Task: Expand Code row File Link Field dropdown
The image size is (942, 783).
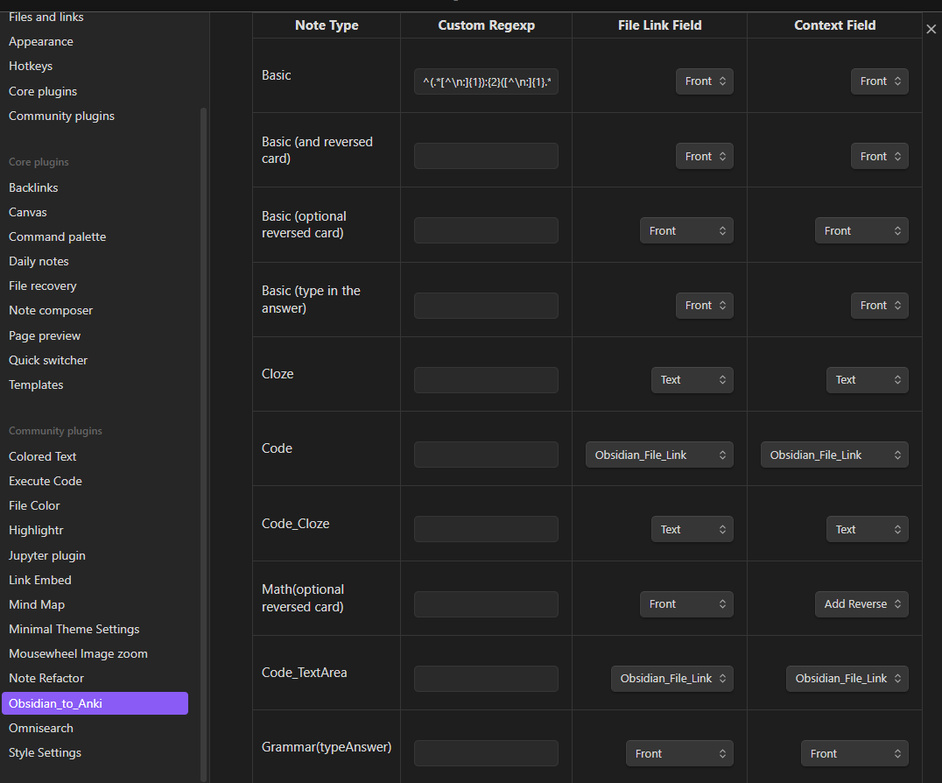Action: coord(658,455)
